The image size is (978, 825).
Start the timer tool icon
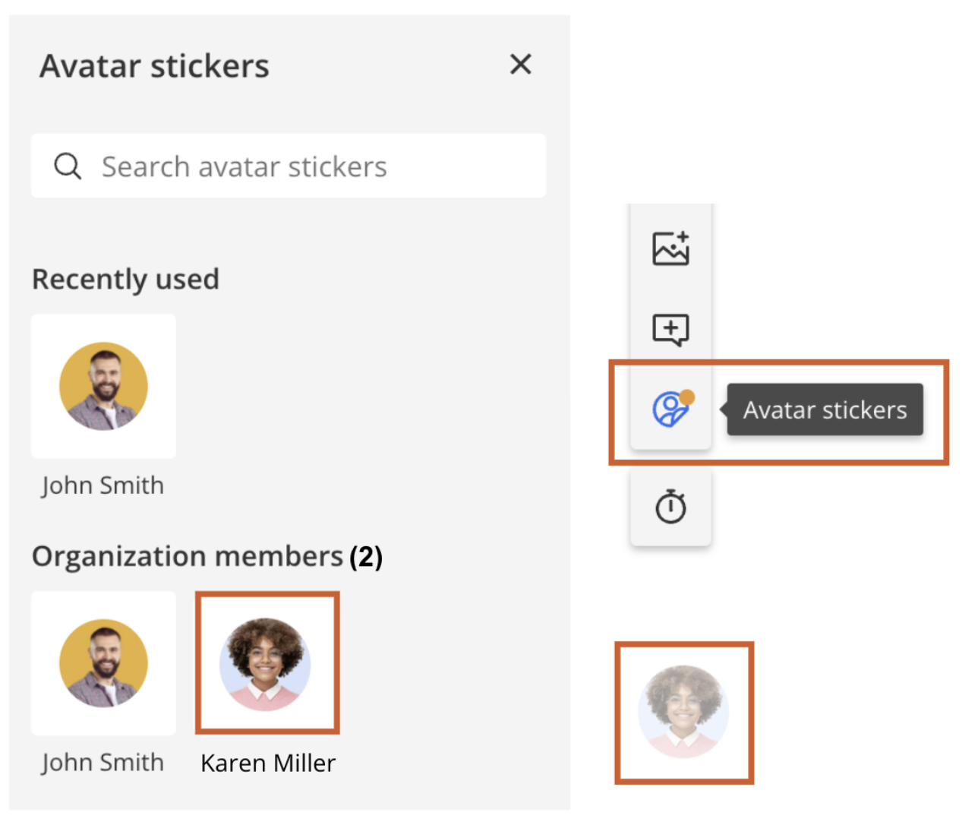(670, 506)
